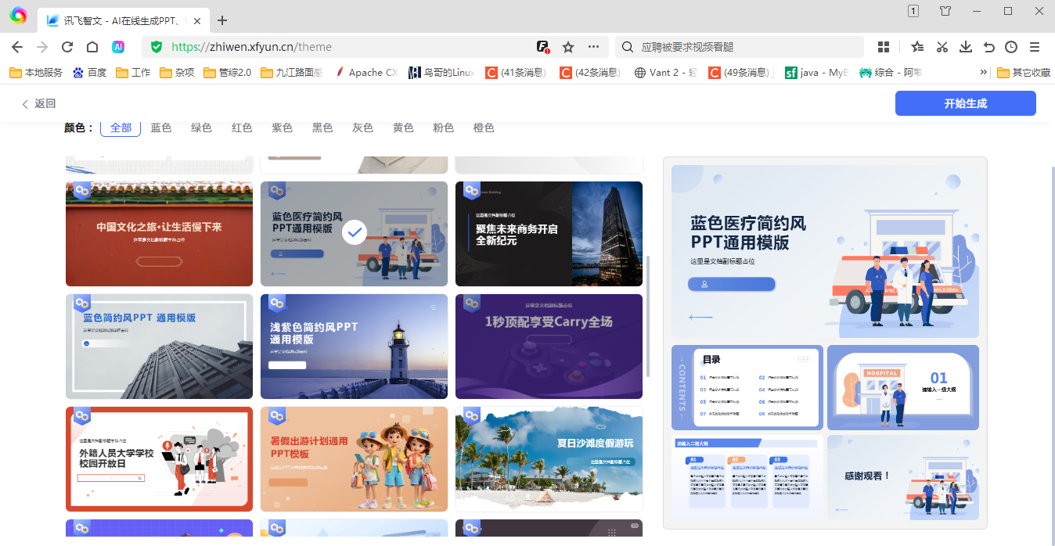This screenshot has height=546, width=1055.
Task: Filter templates by 橙色
Action: (x=484, y=128)
